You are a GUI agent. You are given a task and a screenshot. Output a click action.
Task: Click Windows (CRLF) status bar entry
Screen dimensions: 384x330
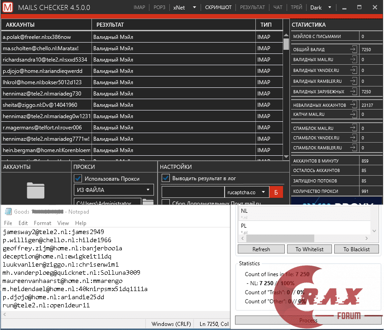click(171, 324)
